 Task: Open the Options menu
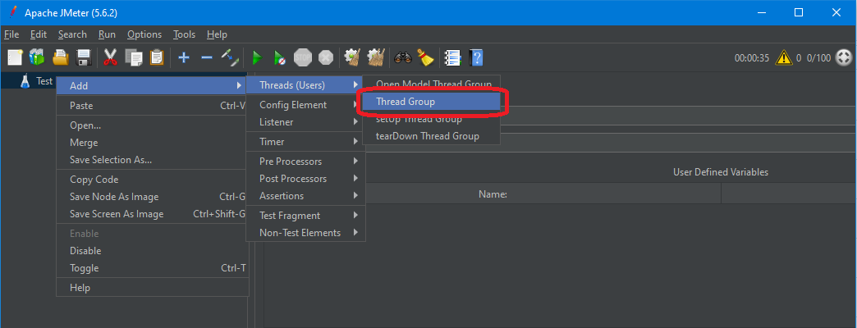144,34
